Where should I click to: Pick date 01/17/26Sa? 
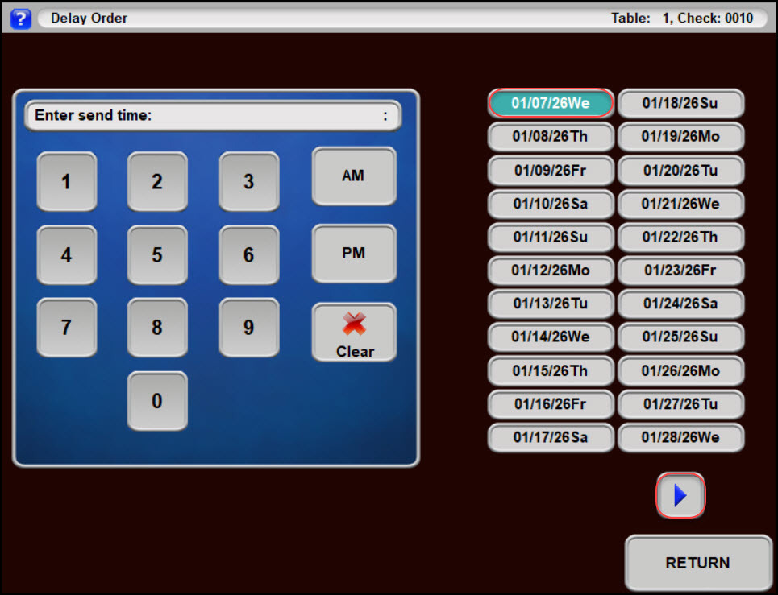tap(551, 438)
